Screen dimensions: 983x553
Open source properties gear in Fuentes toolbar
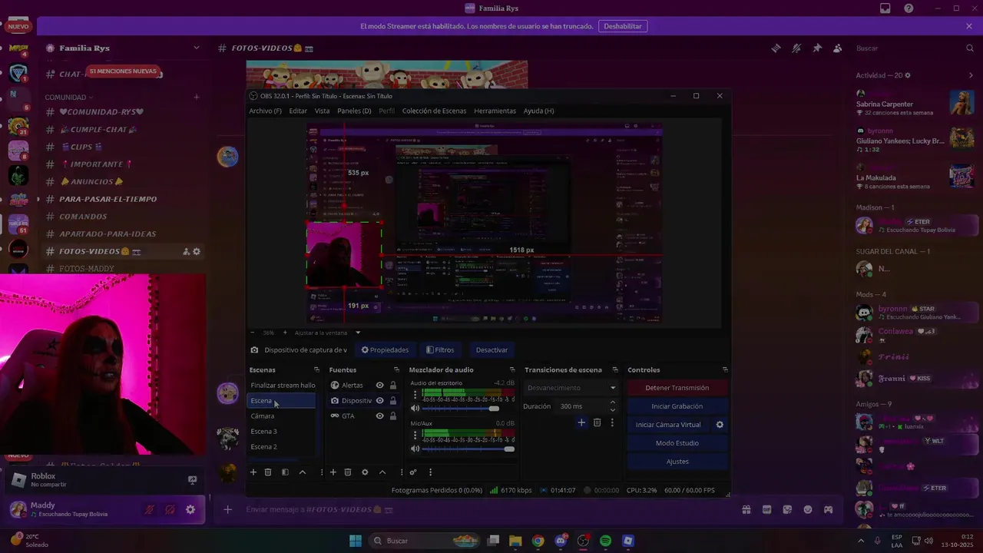tap(365, 472)
